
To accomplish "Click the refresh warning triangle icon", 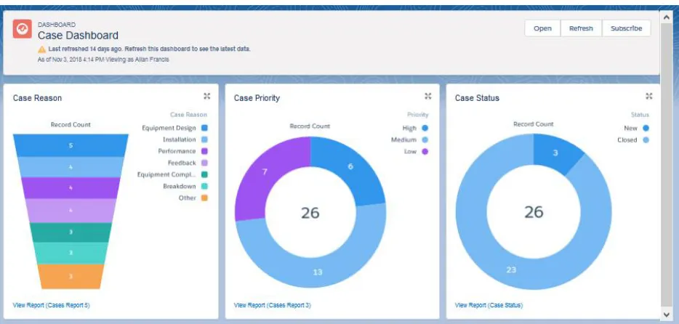I will pos(42,49).
